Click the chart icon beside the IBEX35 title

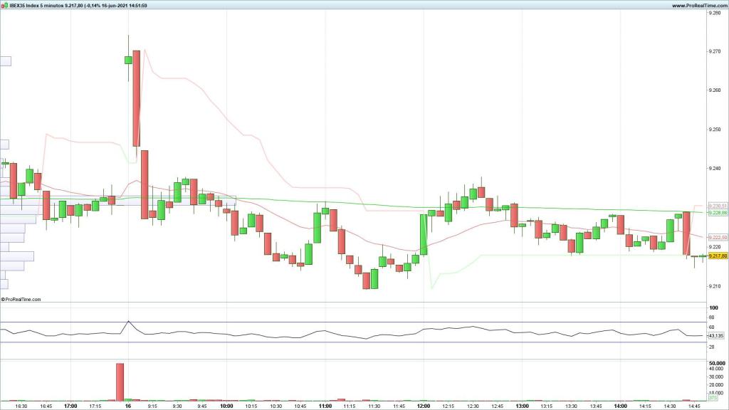pos(4,6)
